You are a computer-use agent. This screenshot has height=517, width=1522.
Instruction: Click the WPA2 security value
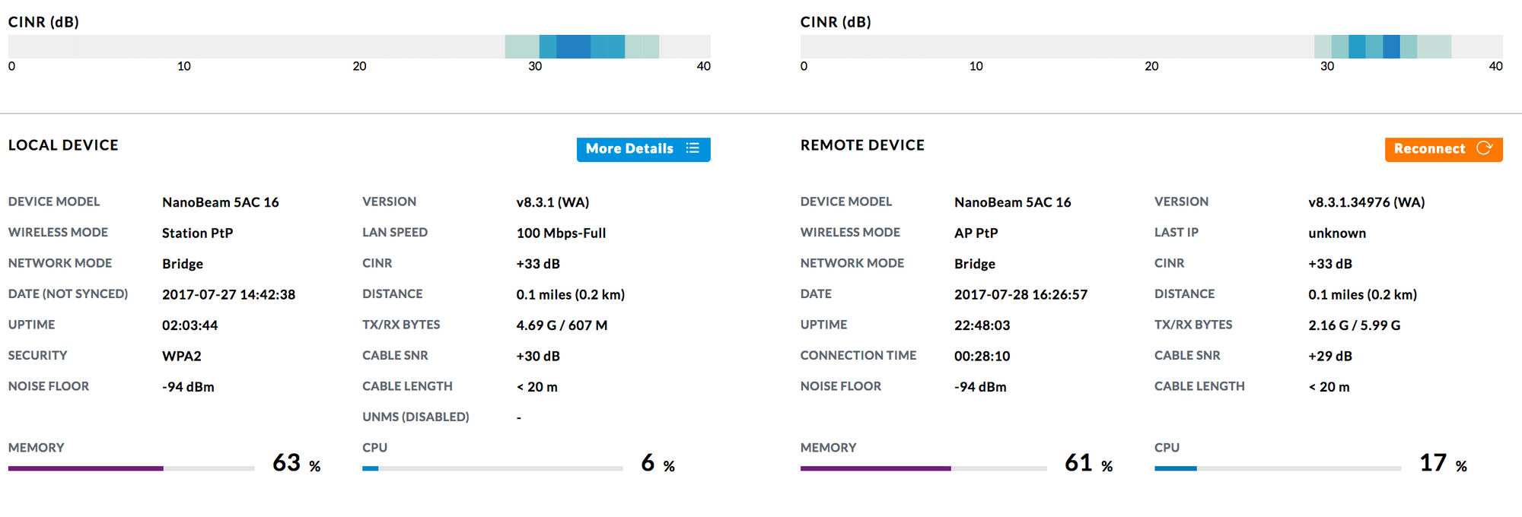click(x=181, y=356)
